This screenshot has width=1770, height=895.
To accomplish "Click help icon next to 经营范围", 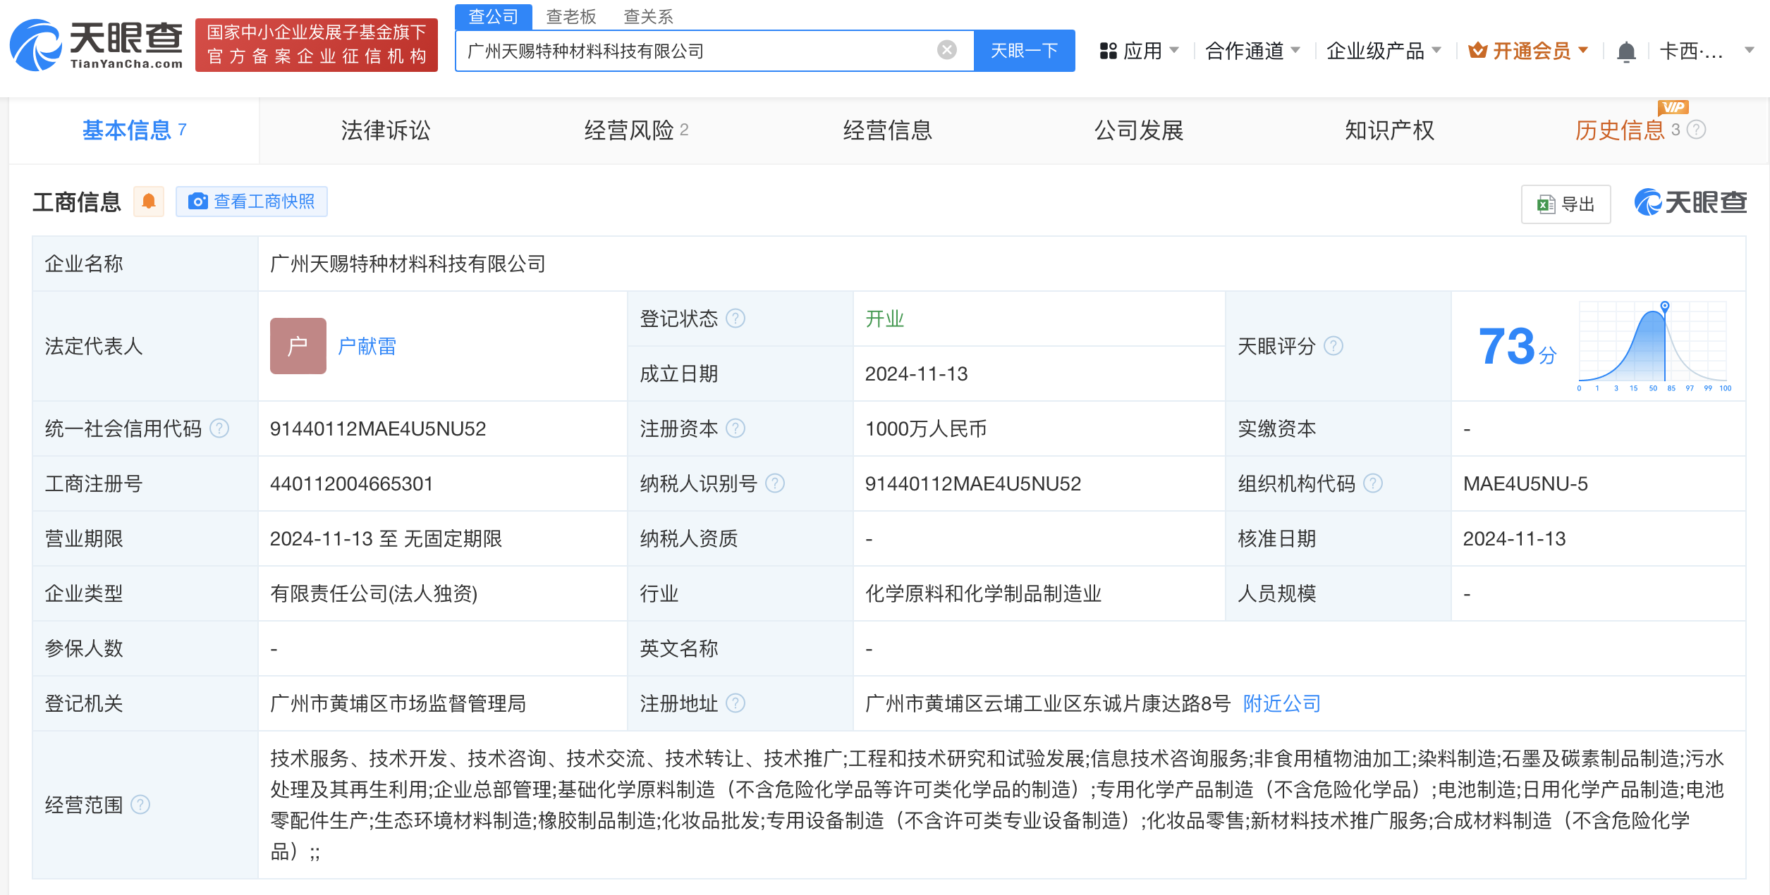I will click(x=140, y=805).
